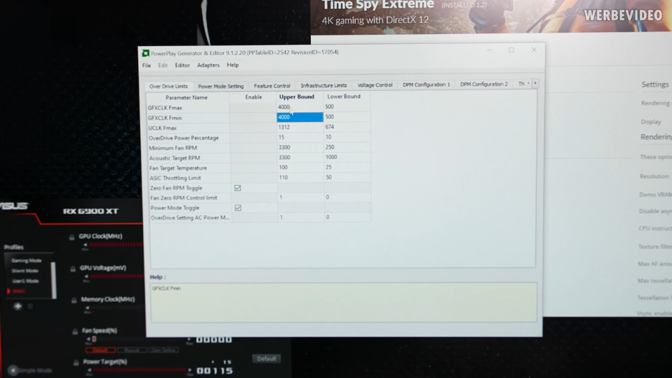Click the Profiles list scrollbar
This screenshot has width=672, height=378.
click(54, 280)
